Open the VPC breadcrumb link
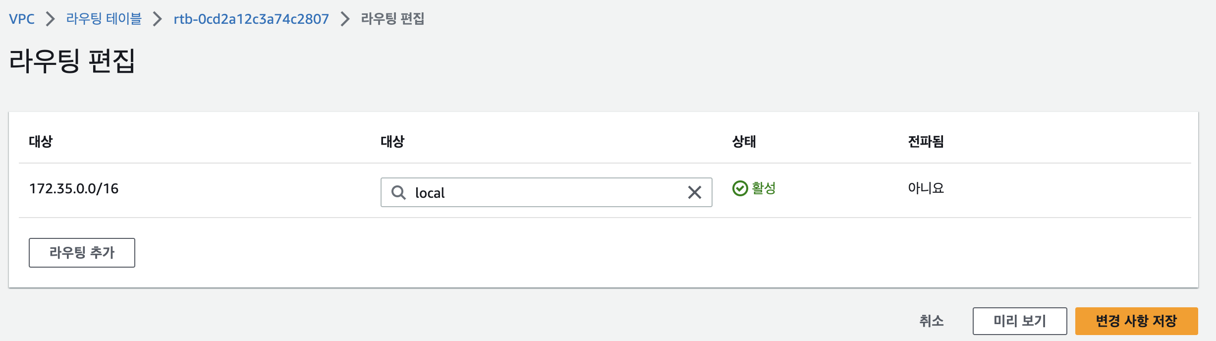The width and height of the screenshot is (1216, 341). pyautogui.click(x=22, y=19)
